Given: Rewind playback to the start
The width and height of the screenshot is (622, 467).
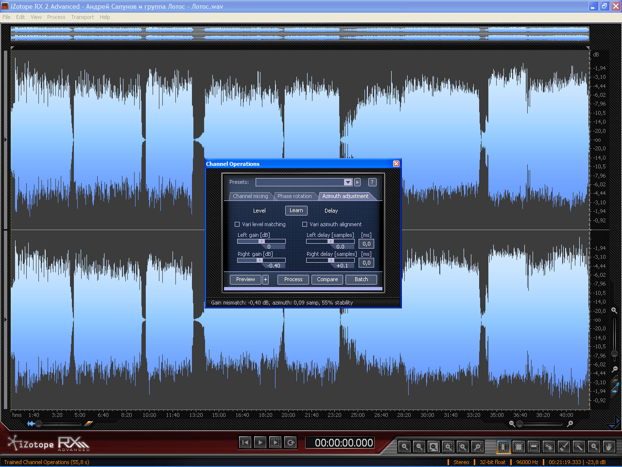Looking at the screenshot, I should (x=245, y=442).
